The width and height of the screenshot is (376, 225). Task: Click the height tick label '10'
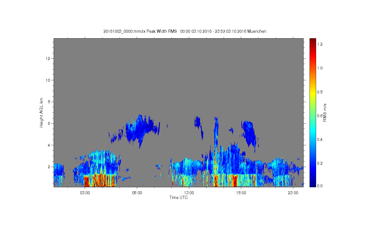(x=48, y=80)
